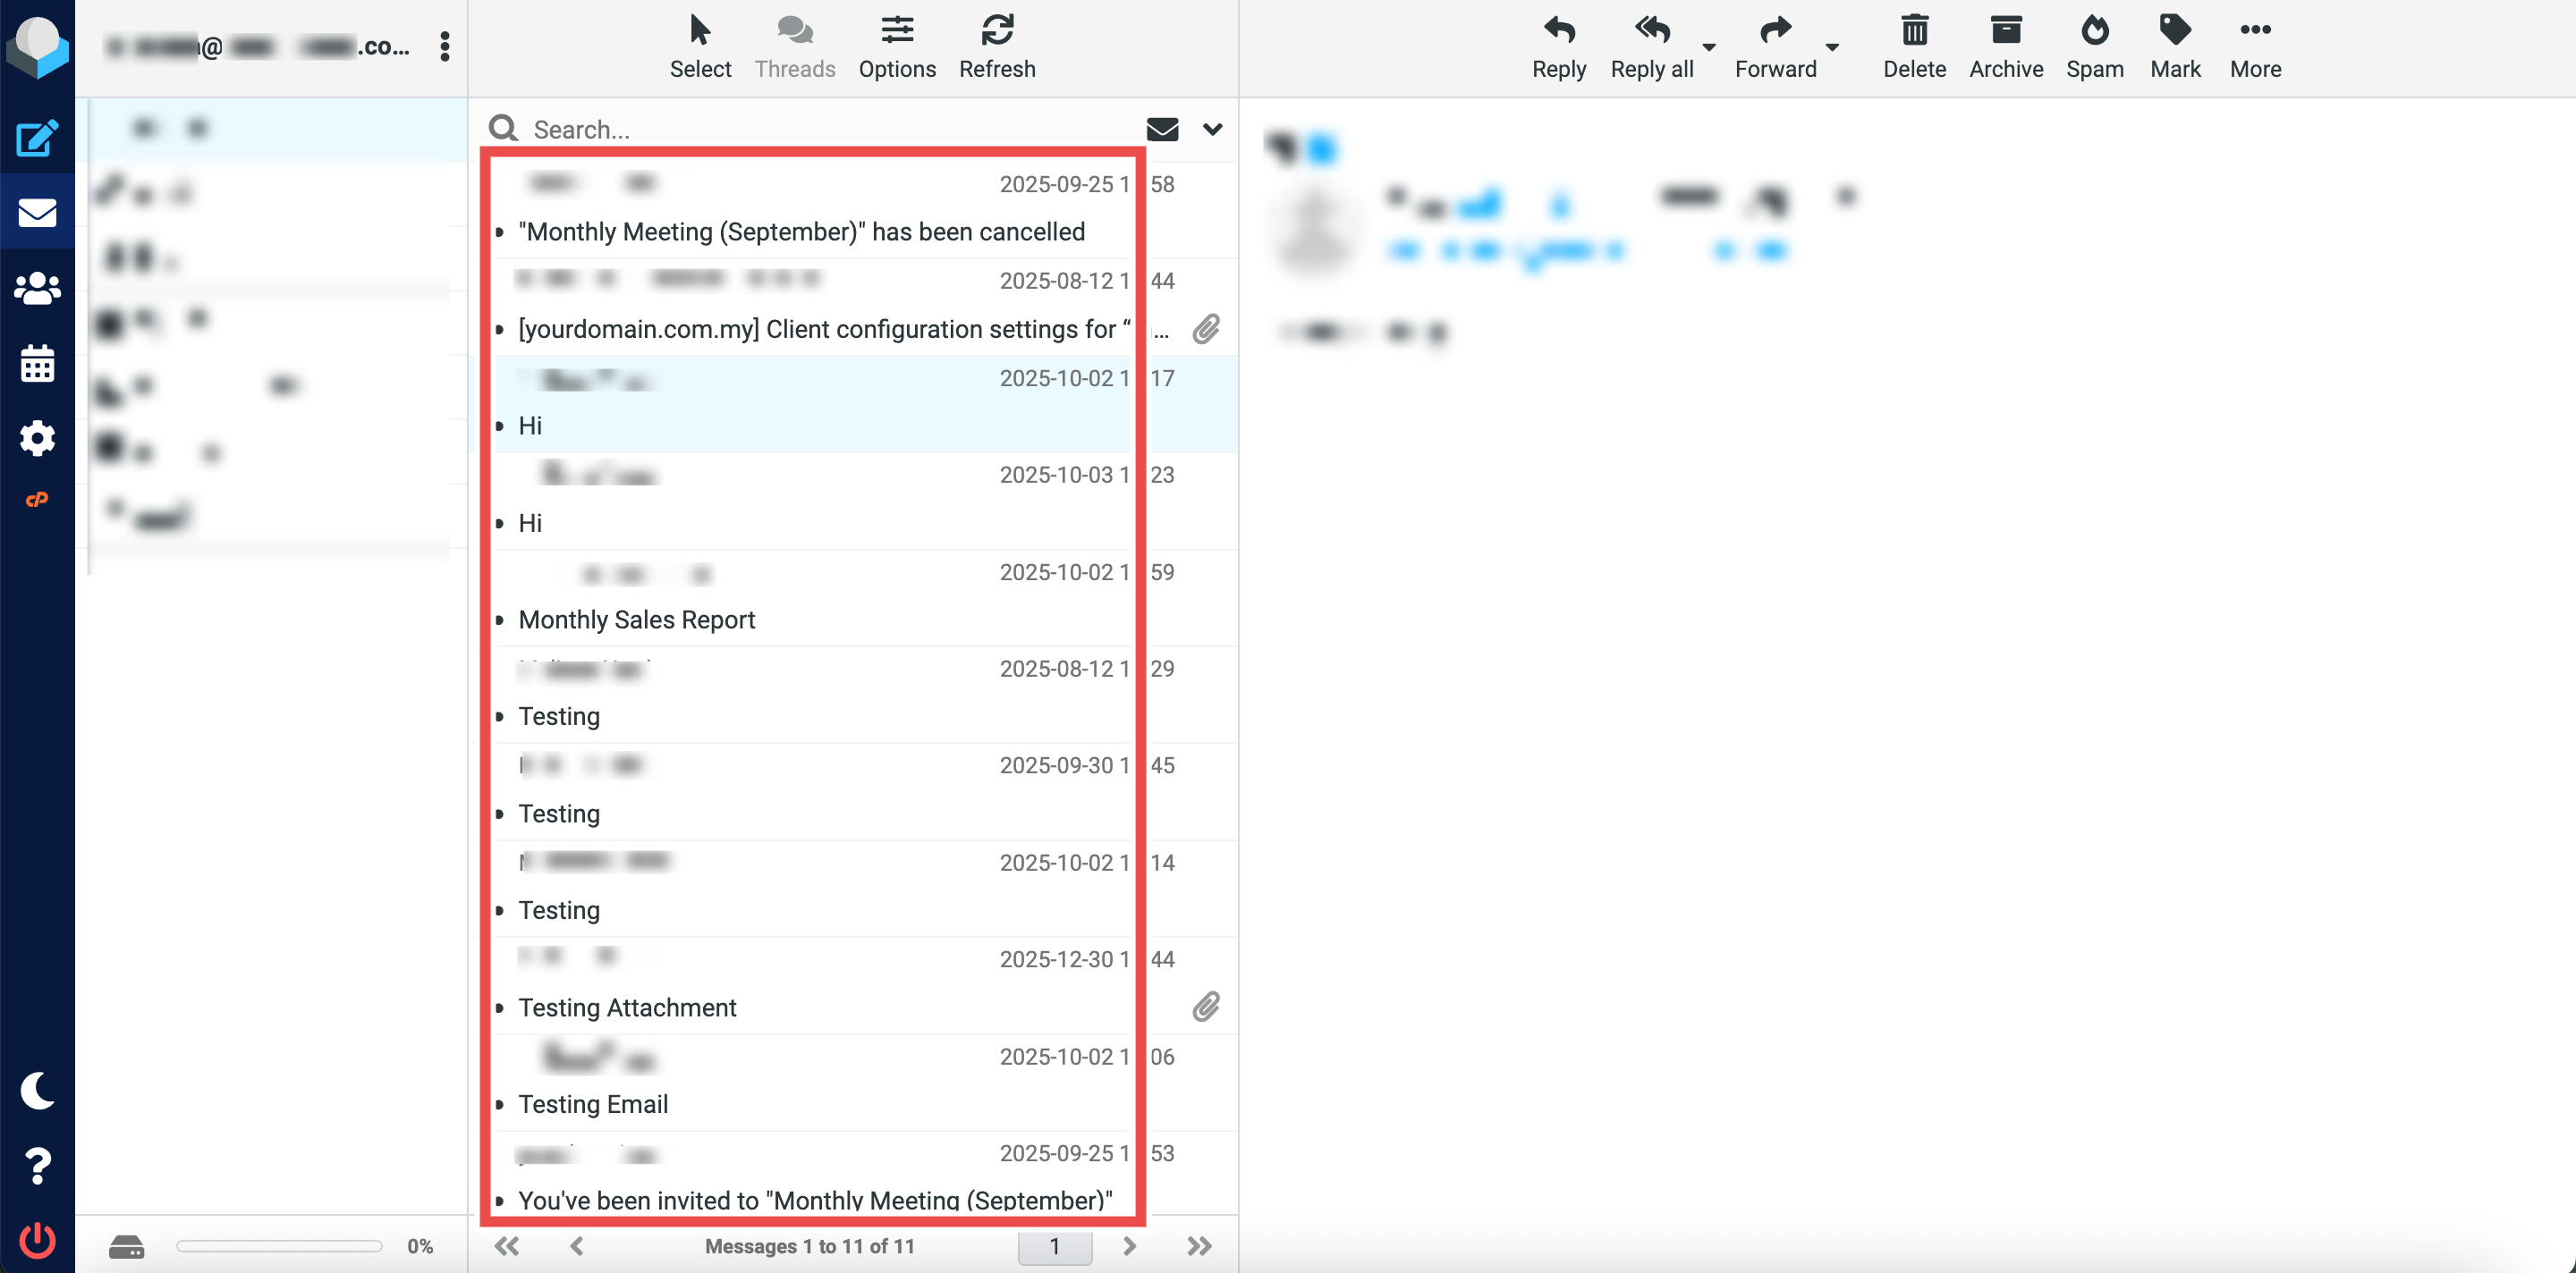2576x1273 pixels.
Task: Expand search options chevron
Action: pyautogui.click(x=1212, y=129)
